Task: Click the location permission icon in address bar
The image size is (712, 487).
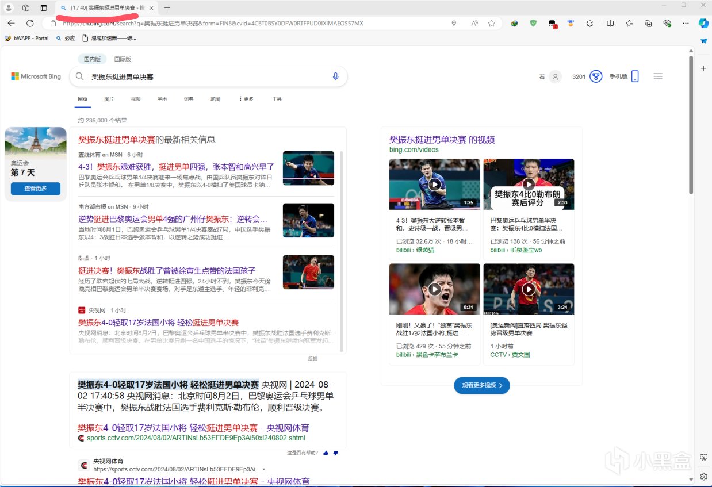Action: (x=454, y=24)
